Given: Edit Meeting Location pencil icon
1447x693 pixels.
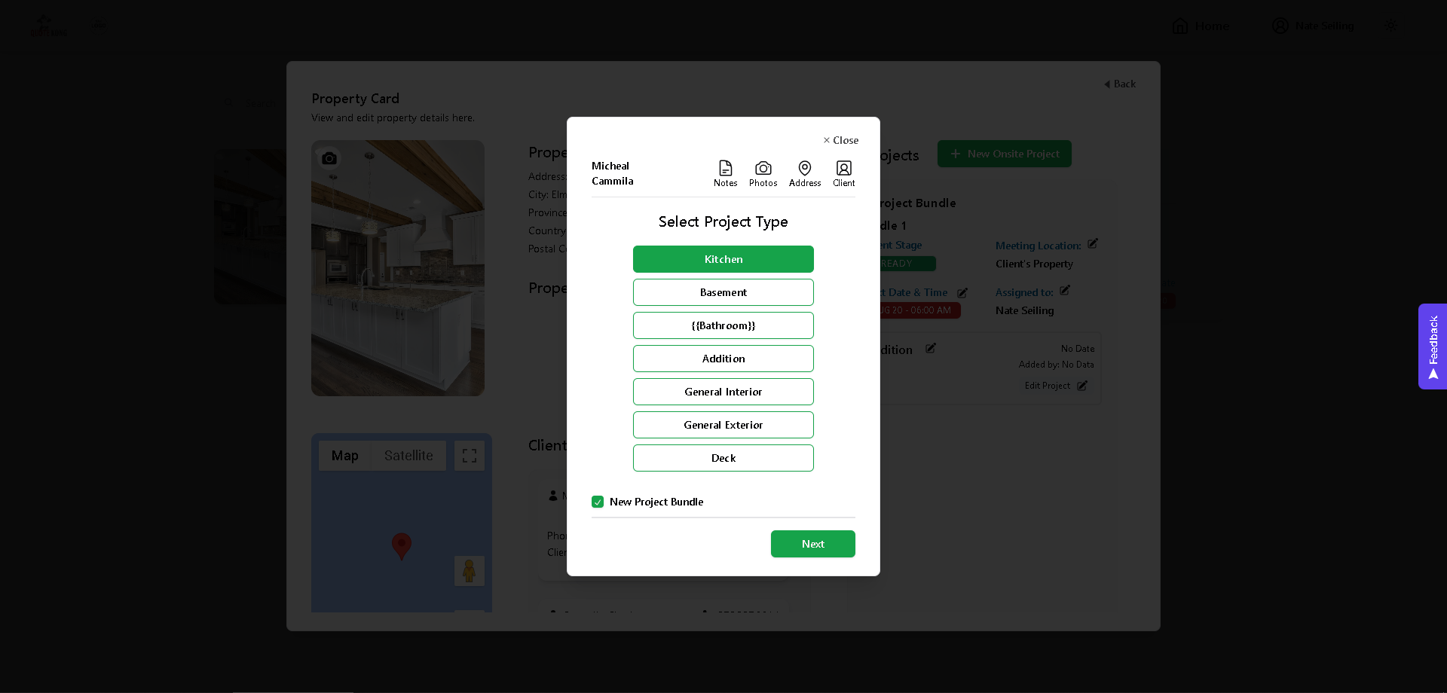Looking at the screenshot, I should point(1093,244).
